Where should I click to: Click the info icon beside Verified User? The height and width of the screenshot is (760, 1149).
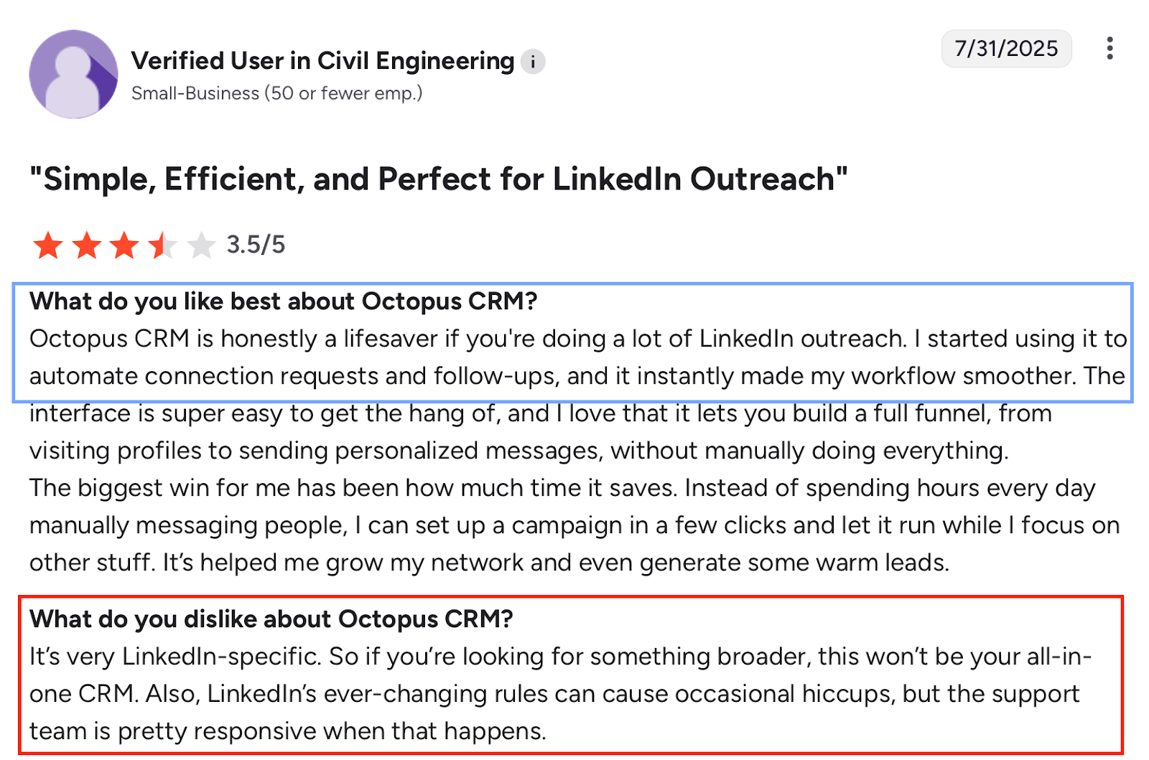(532, 62)
